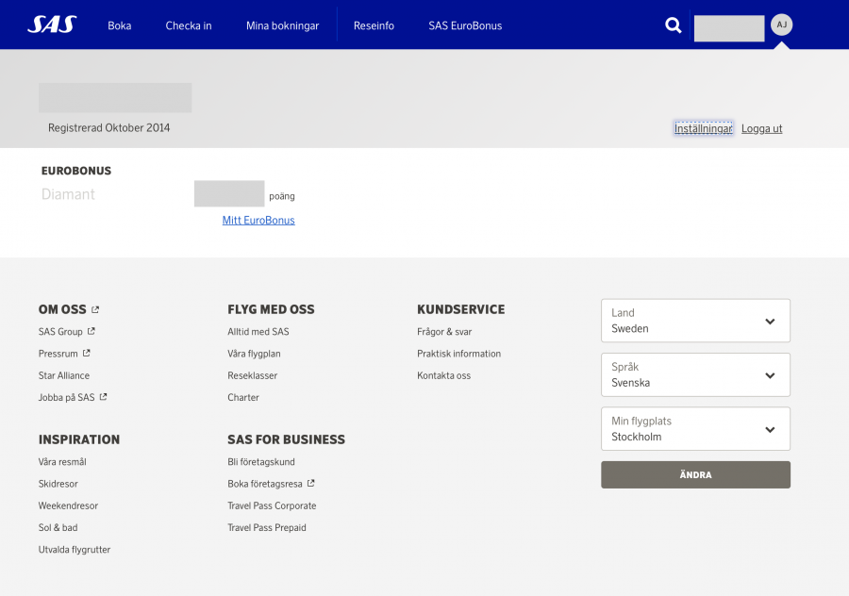Click external link icon beside SAS Group
The height and width of the screenshot is (596, 849).
[92, 331]
